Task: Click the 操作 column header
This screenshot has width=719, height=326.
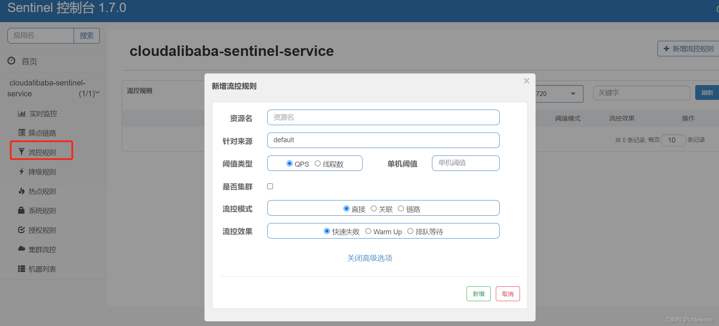Action: 688,118
